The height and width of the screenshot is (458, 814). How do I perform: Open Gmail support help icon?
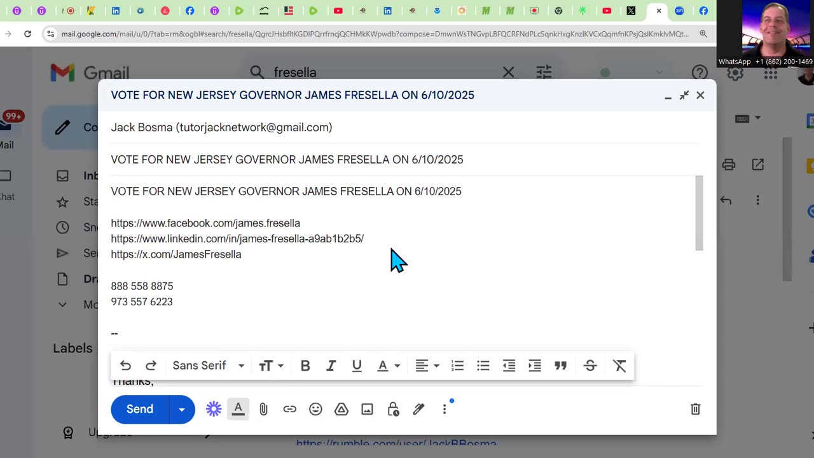(x=700, y=73)
